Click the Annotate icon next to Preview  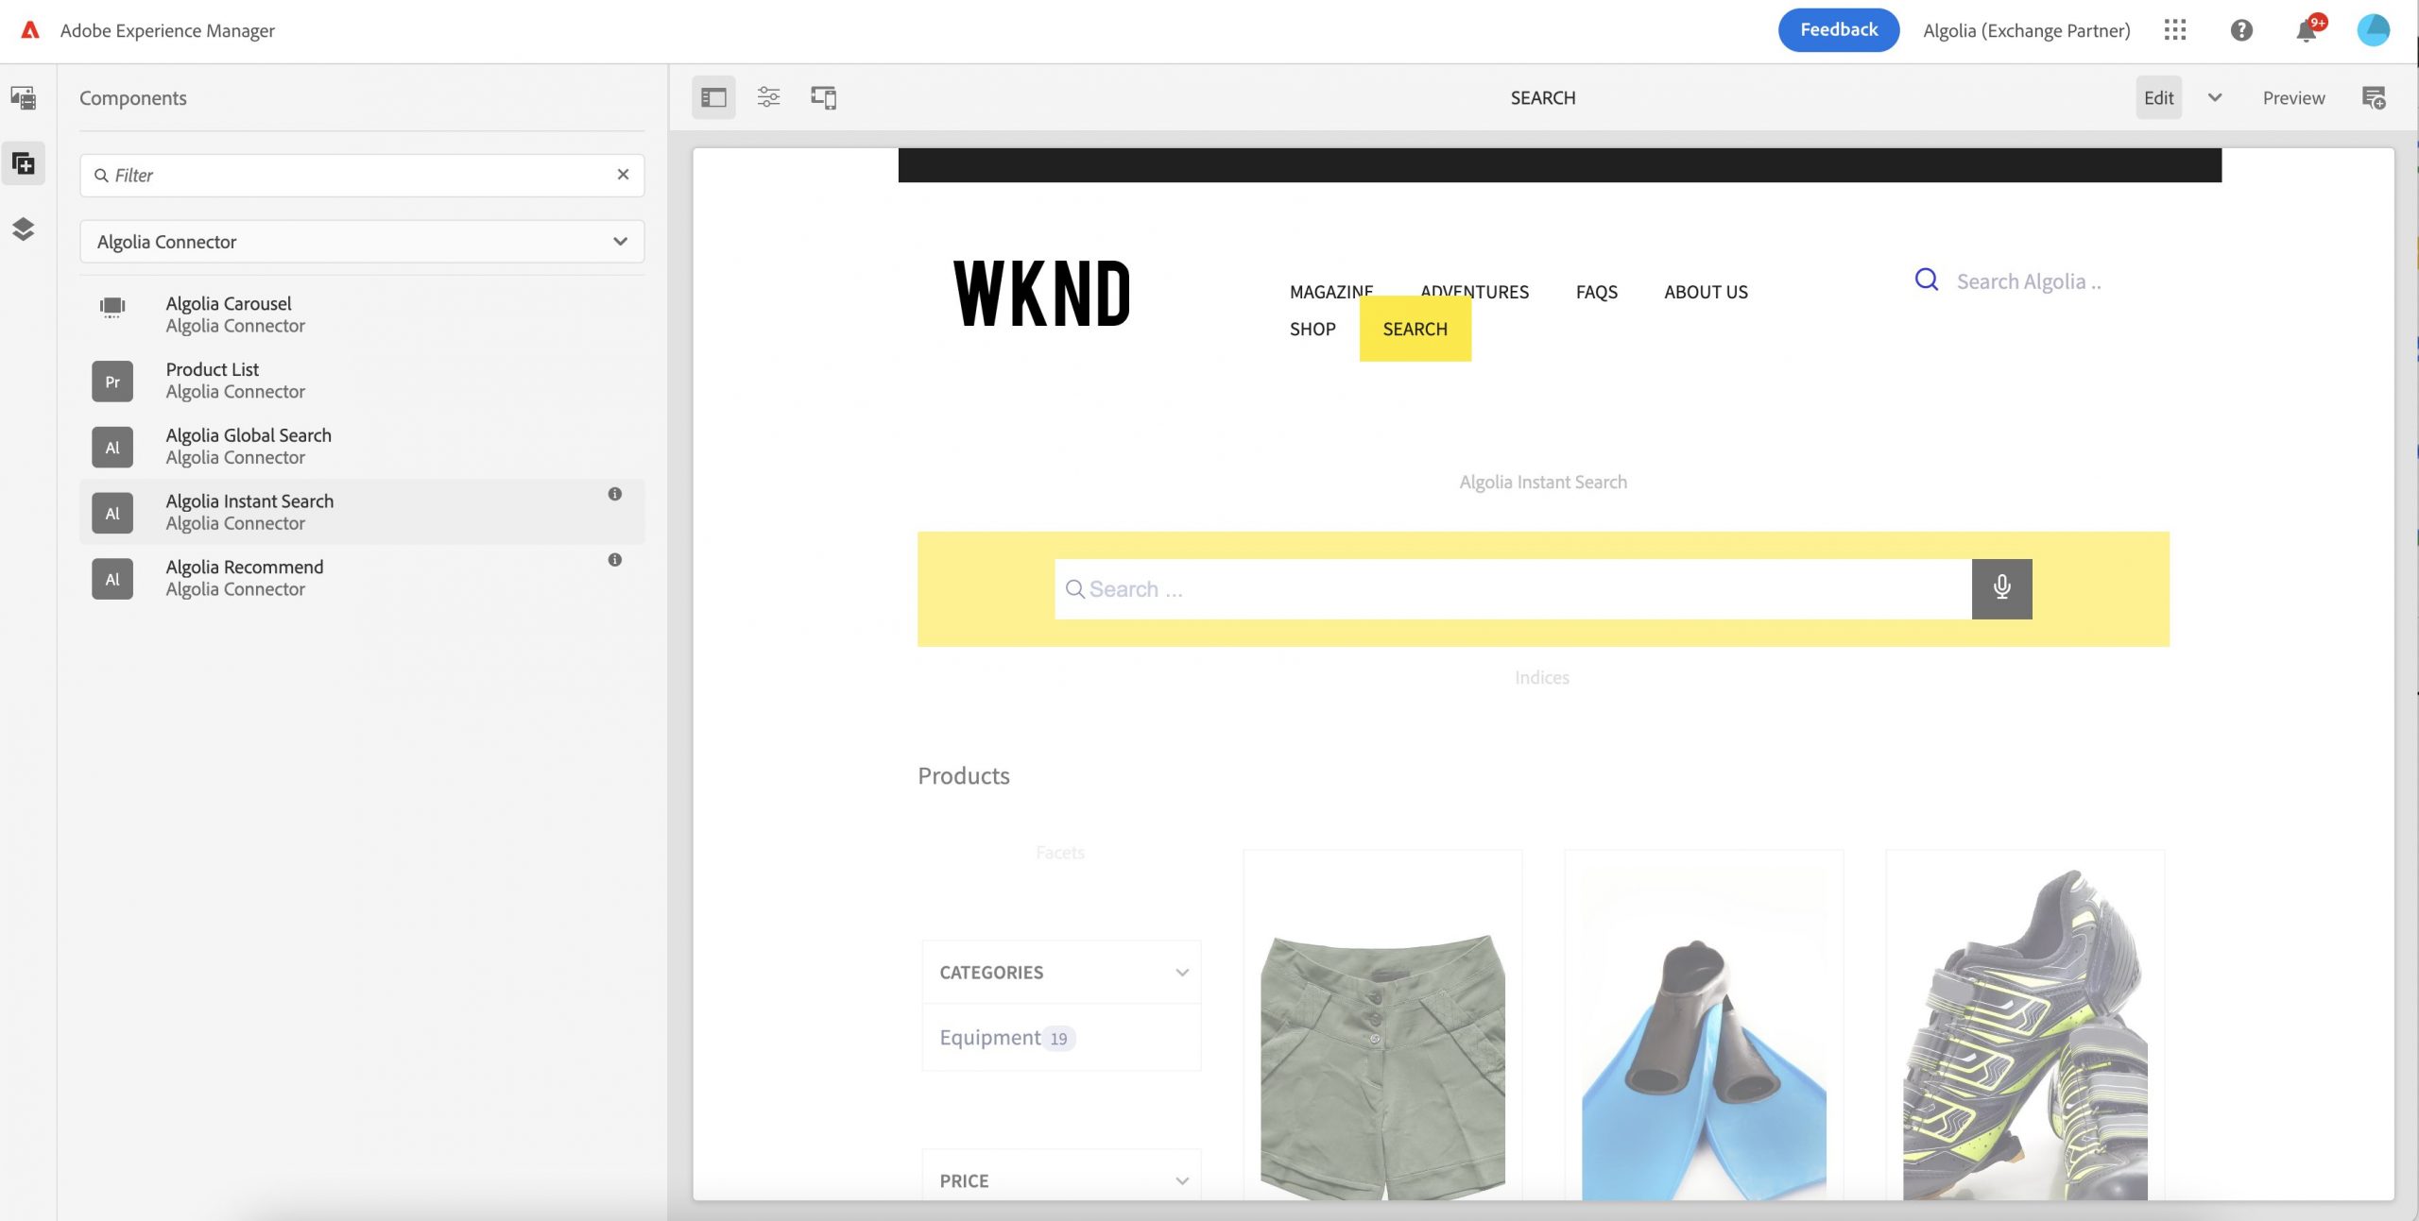pyautogui.click(x=2373, y=98)
